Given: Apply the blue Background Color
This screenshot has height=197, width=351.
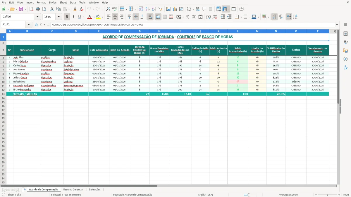Looking at the screenshot, I should [254, 17].
